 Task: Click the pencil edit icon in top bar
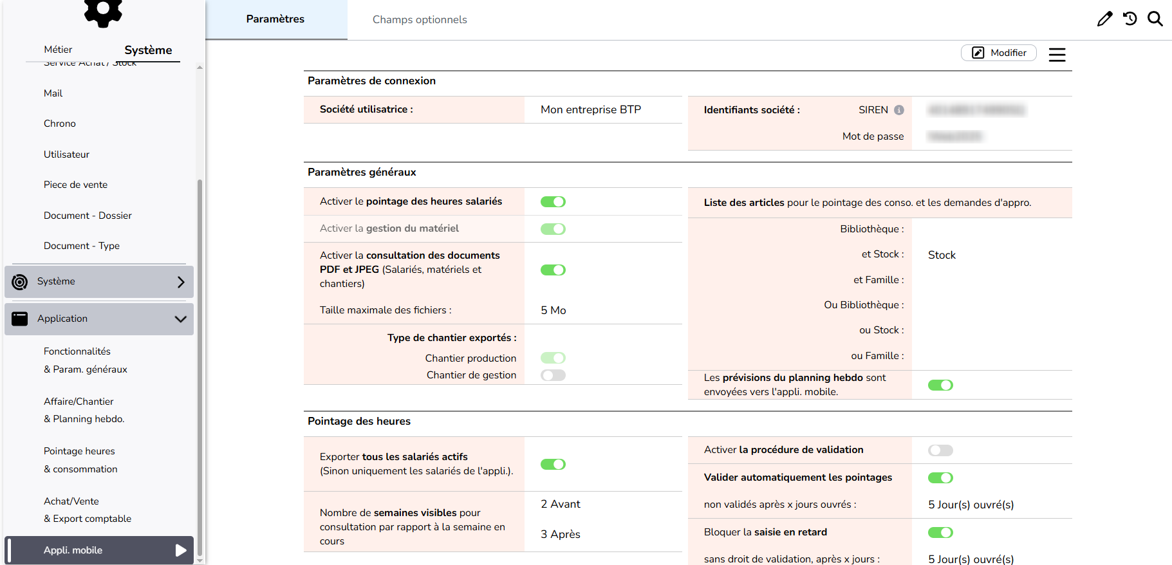coord(1104,19)
